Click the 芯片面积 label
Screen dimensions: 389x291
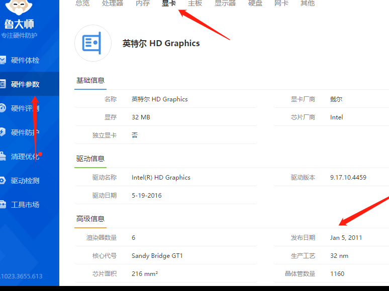coord(104,273)
